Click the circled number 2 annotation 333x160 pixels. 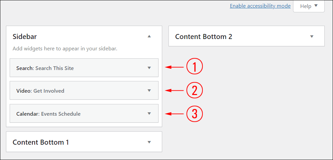194,90
